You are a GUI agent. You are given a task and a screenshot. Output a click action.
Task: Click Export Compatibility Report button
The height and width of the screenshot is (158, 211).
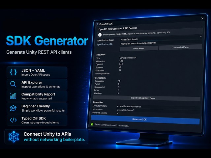tap(146, 98)
